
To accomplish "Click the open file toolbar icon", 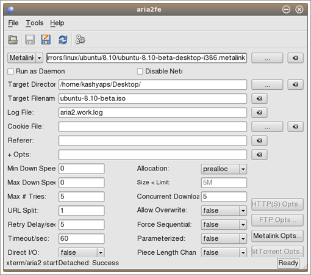I will click(x=13, y=40).
